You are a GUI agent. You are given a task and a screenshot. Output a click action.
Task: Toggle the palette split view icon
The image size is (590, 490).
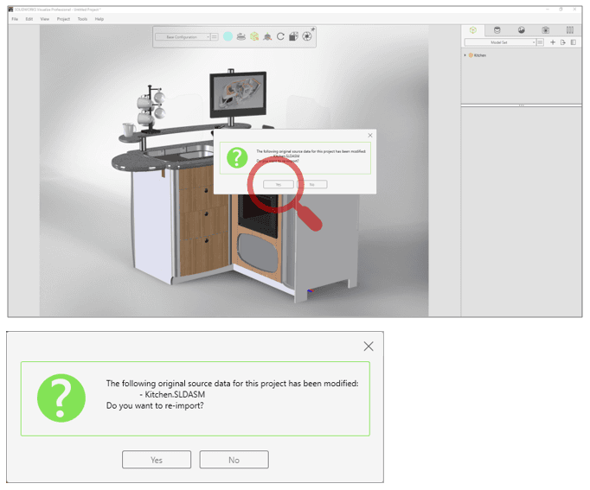pyautogui.click(x=573, y=42)
